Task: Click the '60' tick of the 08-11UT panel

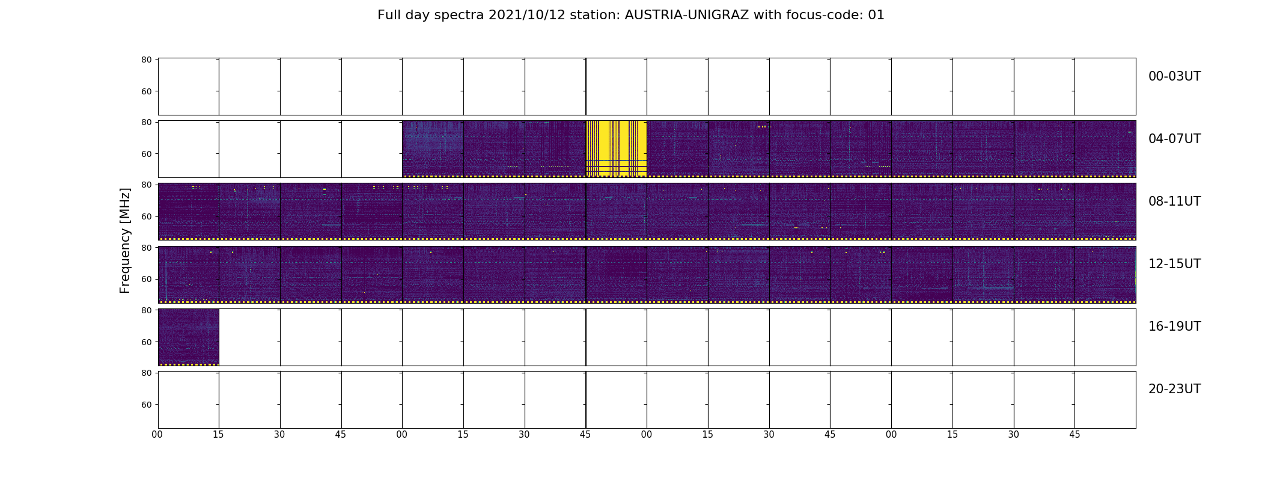Action: pyautogui.click(x=146, y=216)
